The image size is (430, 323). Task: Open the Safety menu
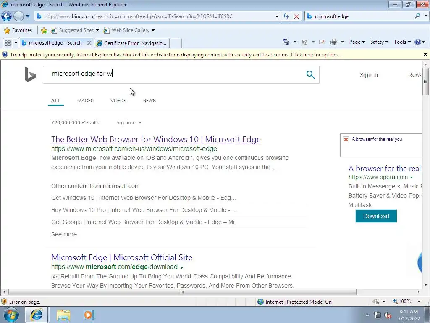pyautogui.click(x=379, y=42)
